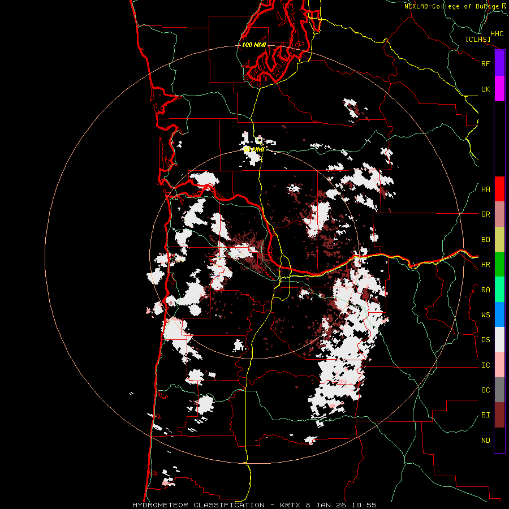Click the HYDROMETEOR CLASSIFICATION title text

point(199,505)
